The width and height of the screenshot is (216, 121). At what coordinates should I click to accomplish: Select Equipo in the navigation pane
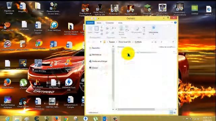coord(94,68)
